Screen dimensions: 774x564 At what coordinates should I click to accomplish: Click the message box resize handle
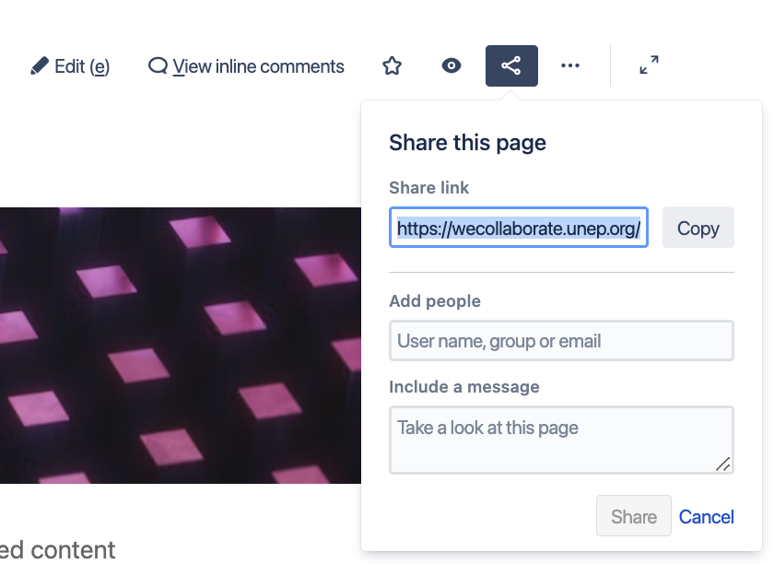click(x=723, y=464)
